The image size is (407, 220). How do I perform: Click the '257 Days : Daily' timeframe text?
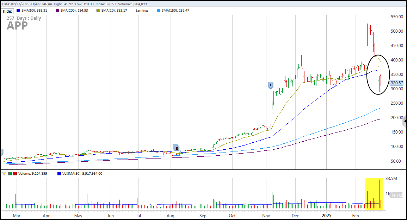click(24, 18)
